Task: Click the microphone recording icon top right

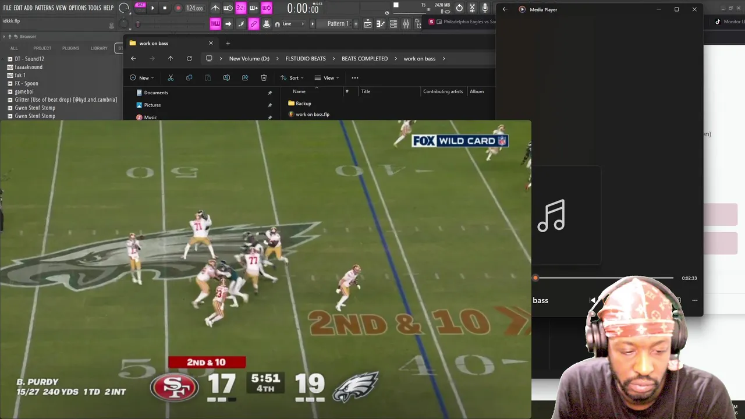Action: (485, 8)
